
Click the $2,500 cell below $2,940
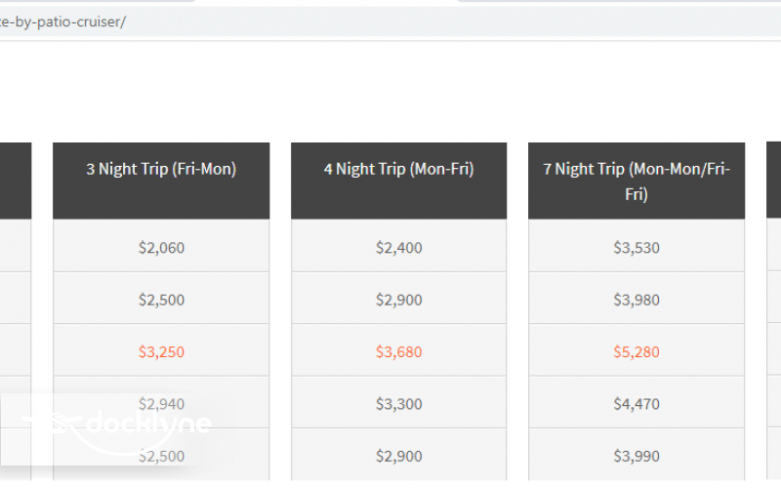coord(161,456)
